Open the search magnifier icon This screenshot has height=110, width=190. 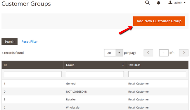pyautogui.click(x=147, y=3)
